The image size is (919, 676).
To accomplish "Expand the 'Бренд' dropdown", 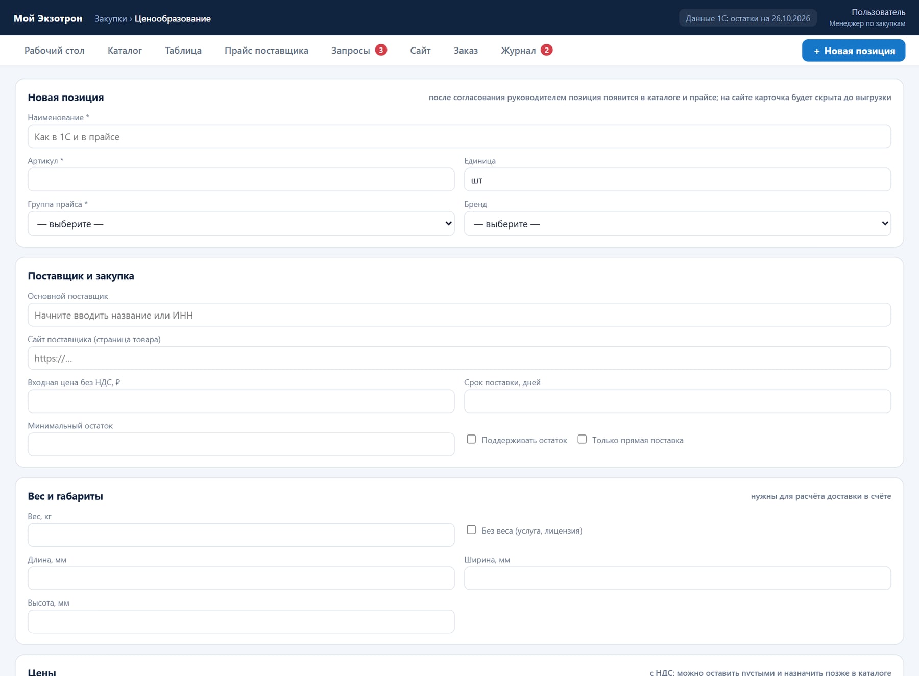I will [x=678, y=224].
